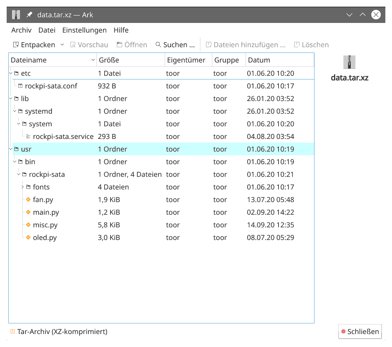
Task: Click the rockpi-sata.conf file icon
Action: [x=20, y=86]
